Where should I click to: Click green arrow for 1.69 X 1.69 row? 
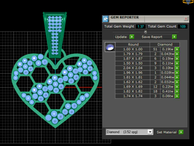pos(177,87)
